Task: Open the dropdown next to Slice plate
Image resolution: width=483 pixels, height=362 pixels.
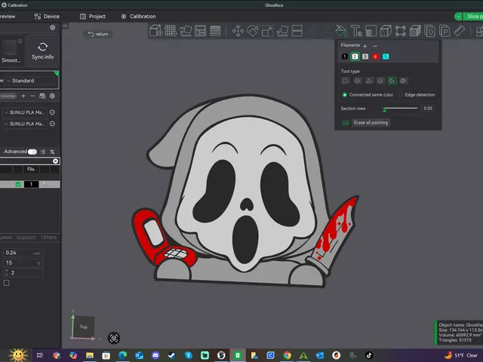Action: click(x=458, y=17)
